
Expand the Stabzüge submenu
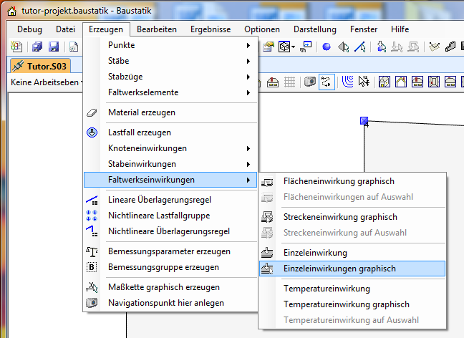pyautogui.click(x=170, y=77)
